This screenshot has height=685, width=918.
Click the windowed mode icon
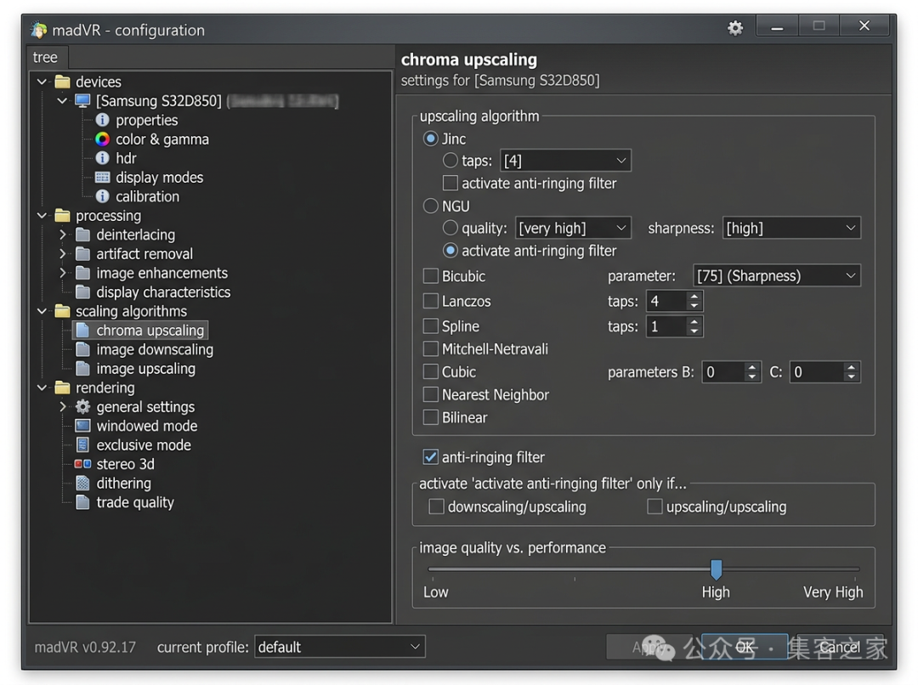pos(82,426)
